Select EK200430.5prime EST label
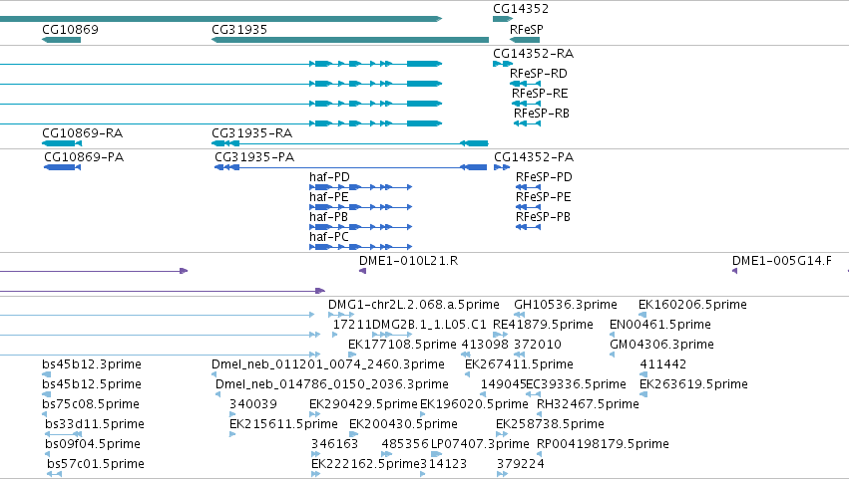The image size is (849, 479). [403, 425]
